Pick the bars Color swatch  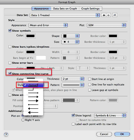(x=31, y=52)
